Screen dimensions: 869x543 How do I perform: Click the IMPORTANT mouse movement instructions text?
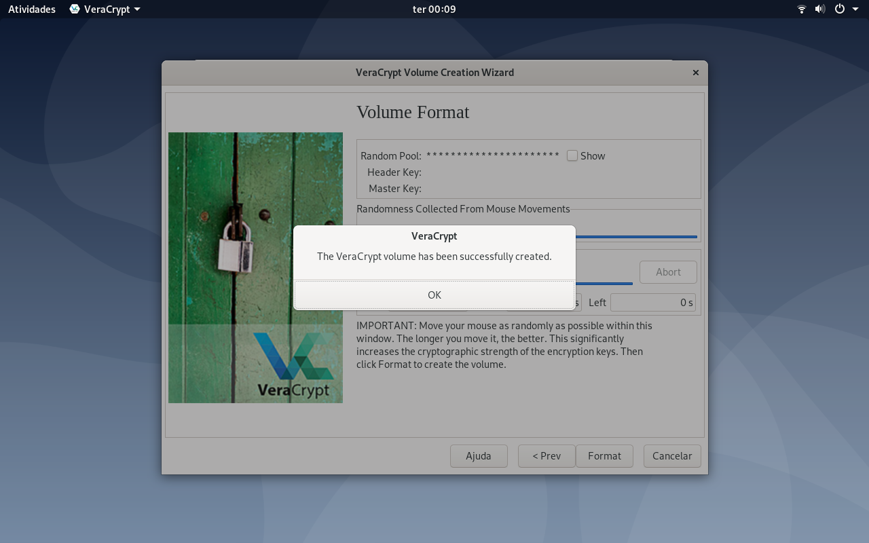(x=504, y=345)
